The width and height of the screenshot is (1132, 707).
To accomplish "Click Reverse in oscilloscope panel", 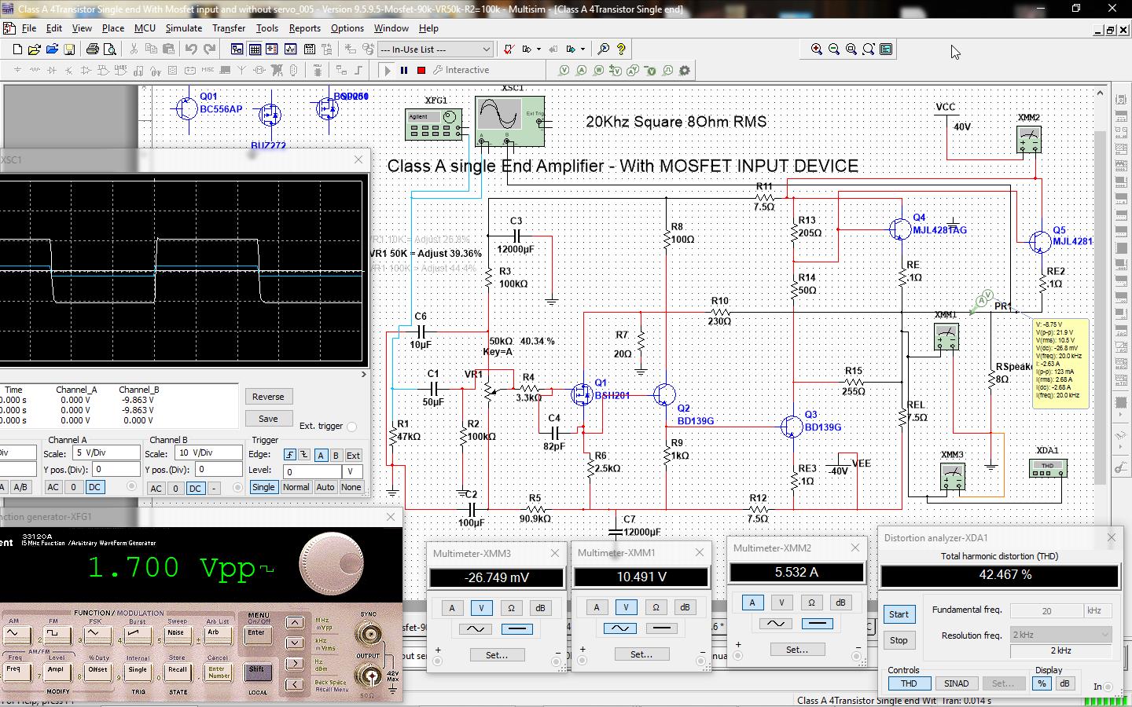I will [268, 397].
